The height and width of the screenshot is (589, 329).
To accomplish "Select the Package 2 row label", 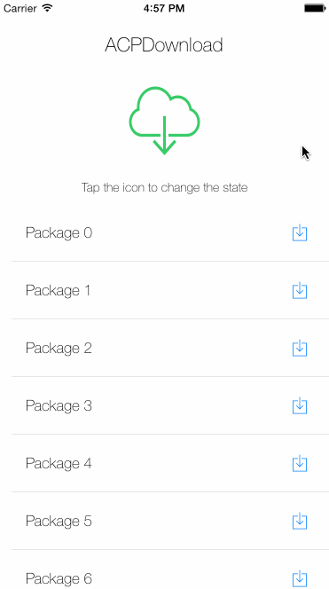I will pyautogui.click(x=59, y=349).
